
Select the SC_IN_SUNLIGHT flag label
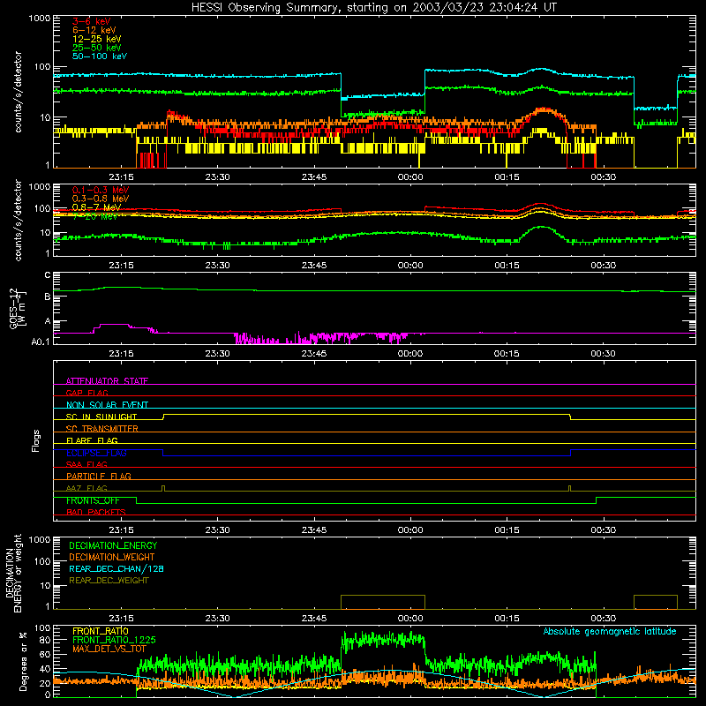pyautogui.click(x=101, y=417)
